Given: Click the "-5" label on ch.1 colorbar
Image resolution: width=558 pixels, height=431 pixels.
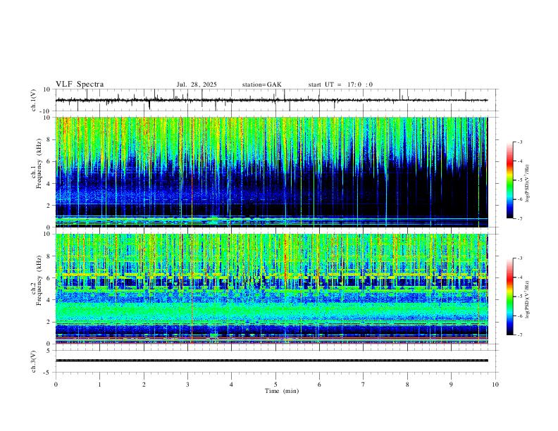Looking at the screenshot, I should click(519, 180).
